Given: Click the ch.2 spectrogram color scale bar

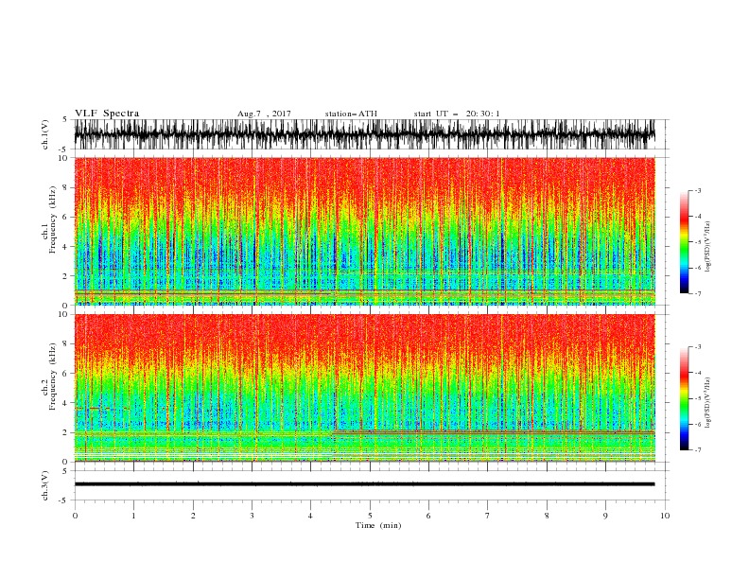Looking at the screenshot, I should click(x=684, y=398).
